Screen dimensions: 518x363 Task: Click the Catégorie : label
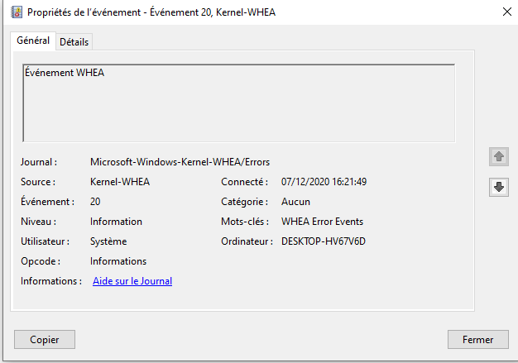pyautogui.click(x=244, y=202)
